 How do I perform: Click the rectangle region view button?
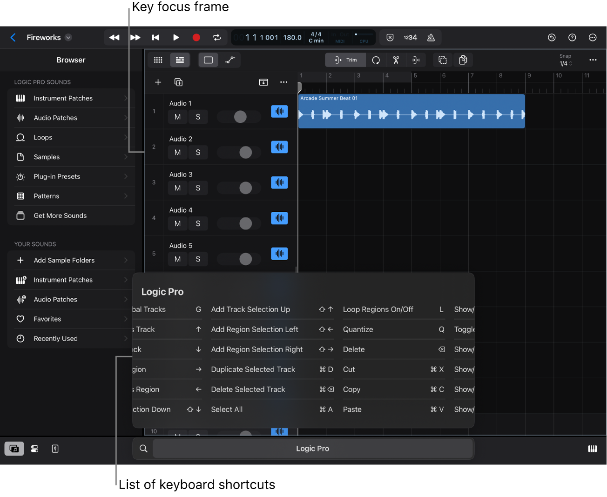click(209, 60)
